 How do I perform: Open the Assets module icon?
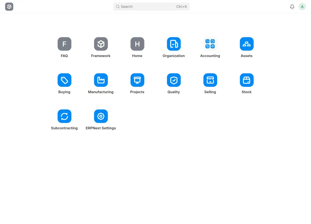247,44
